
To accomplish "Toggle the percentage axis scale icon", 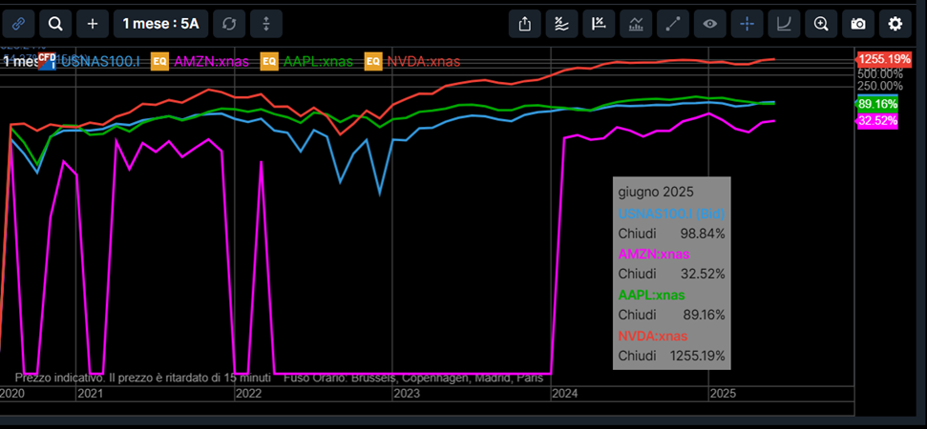I will [599, 24].
